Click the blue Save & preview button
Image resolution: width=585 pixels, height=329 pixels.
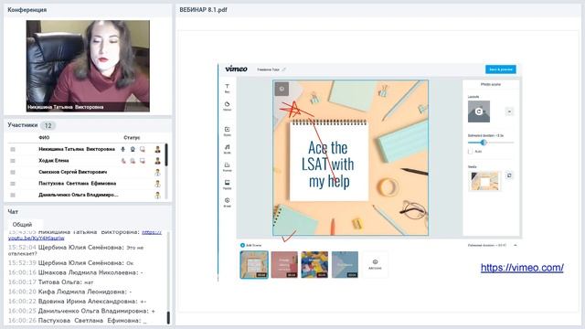point(501,69)
